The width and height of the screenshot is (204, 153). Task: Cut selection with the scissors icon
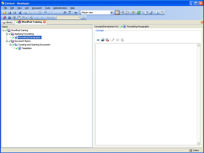[x=20, y=13]
